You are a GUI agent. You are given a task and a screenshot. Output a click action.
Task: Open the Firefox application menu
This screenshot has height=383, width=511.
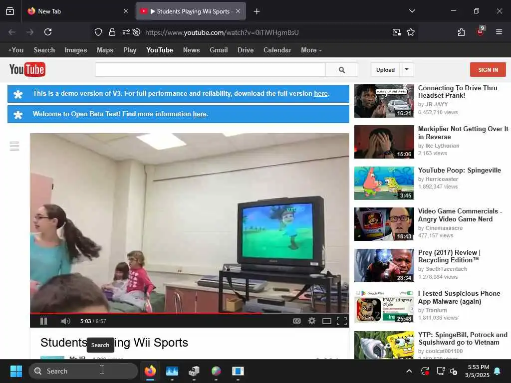499,32
